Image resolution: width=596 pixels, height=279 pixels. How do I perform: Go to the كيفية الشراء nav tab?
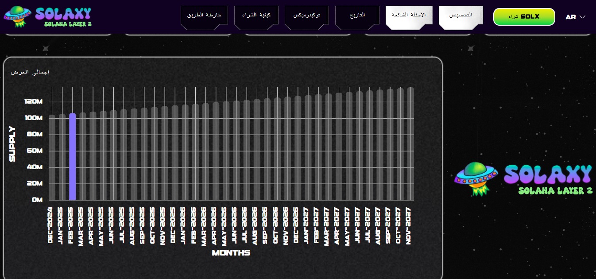(x=256, y=18)
